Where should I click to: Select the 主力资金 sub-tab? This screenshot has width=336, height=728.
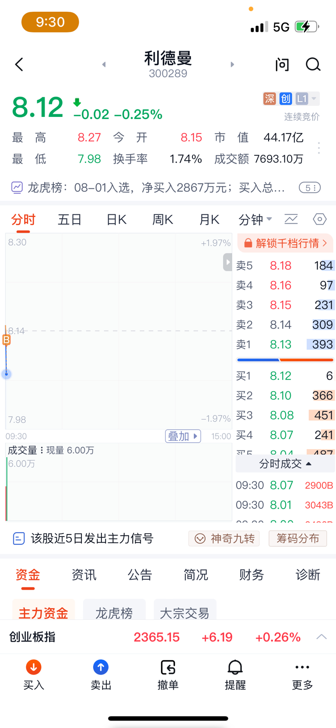[43, 610]
